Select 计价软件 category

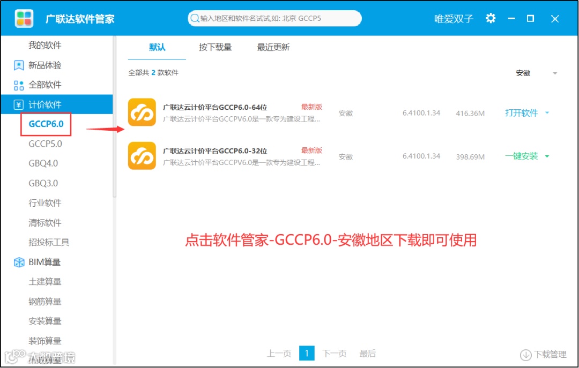(57, 104)
